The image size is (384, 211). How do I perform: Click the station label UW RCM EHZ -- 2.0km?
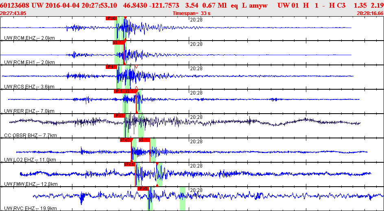29,38
